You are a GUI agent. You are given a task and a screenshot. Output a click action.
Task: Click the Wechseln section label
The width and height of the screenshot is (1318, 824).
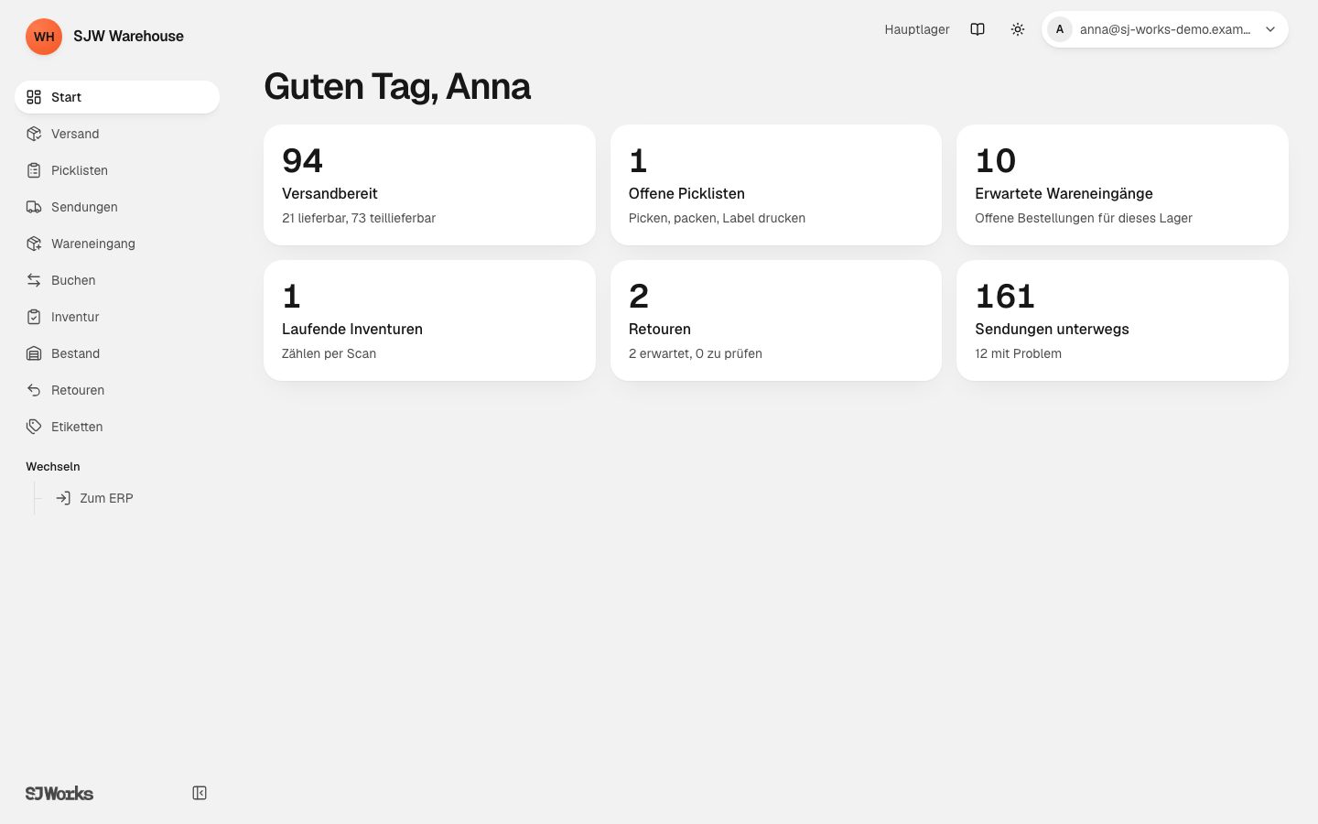53,466
